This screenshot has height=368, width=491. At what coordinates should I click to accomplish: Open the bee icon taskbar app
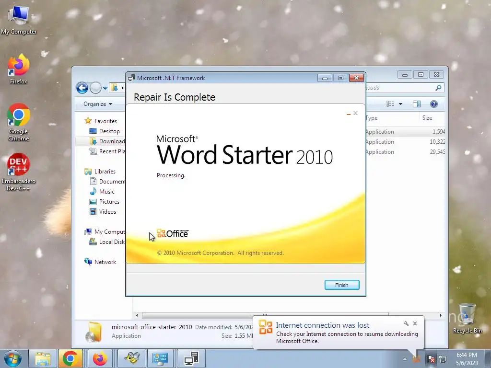tap(132, 358)
